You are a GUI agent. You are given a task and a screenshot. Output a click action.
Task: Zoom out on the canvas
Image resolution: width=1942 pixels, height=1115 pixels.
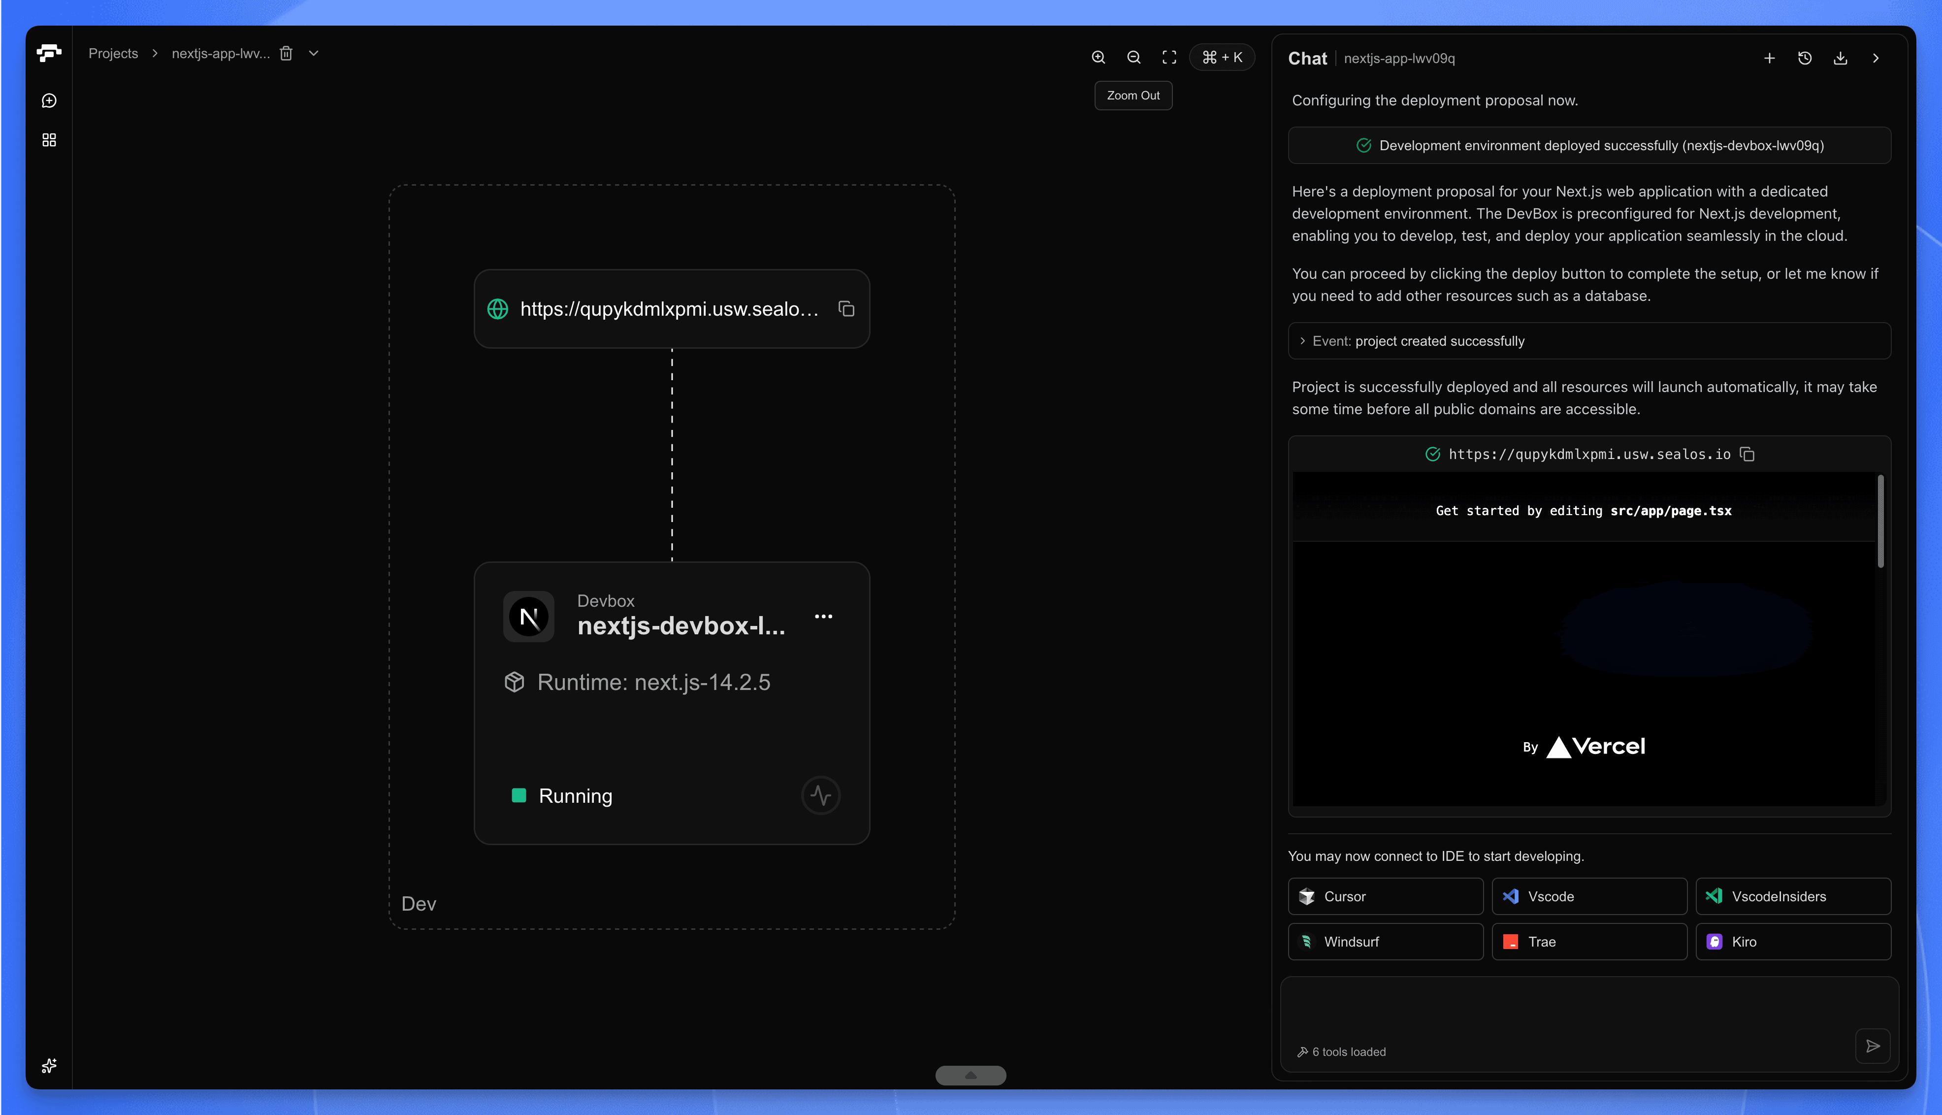pyautogui.click(x=1133, y=58)
